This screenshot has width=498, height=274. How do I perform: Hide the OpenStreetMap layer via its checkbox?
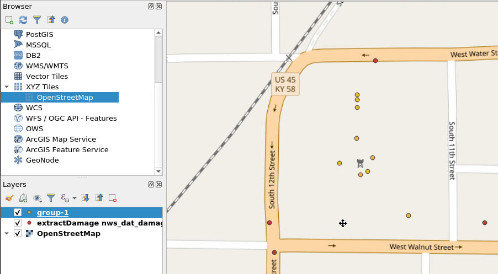pos(18,234)
